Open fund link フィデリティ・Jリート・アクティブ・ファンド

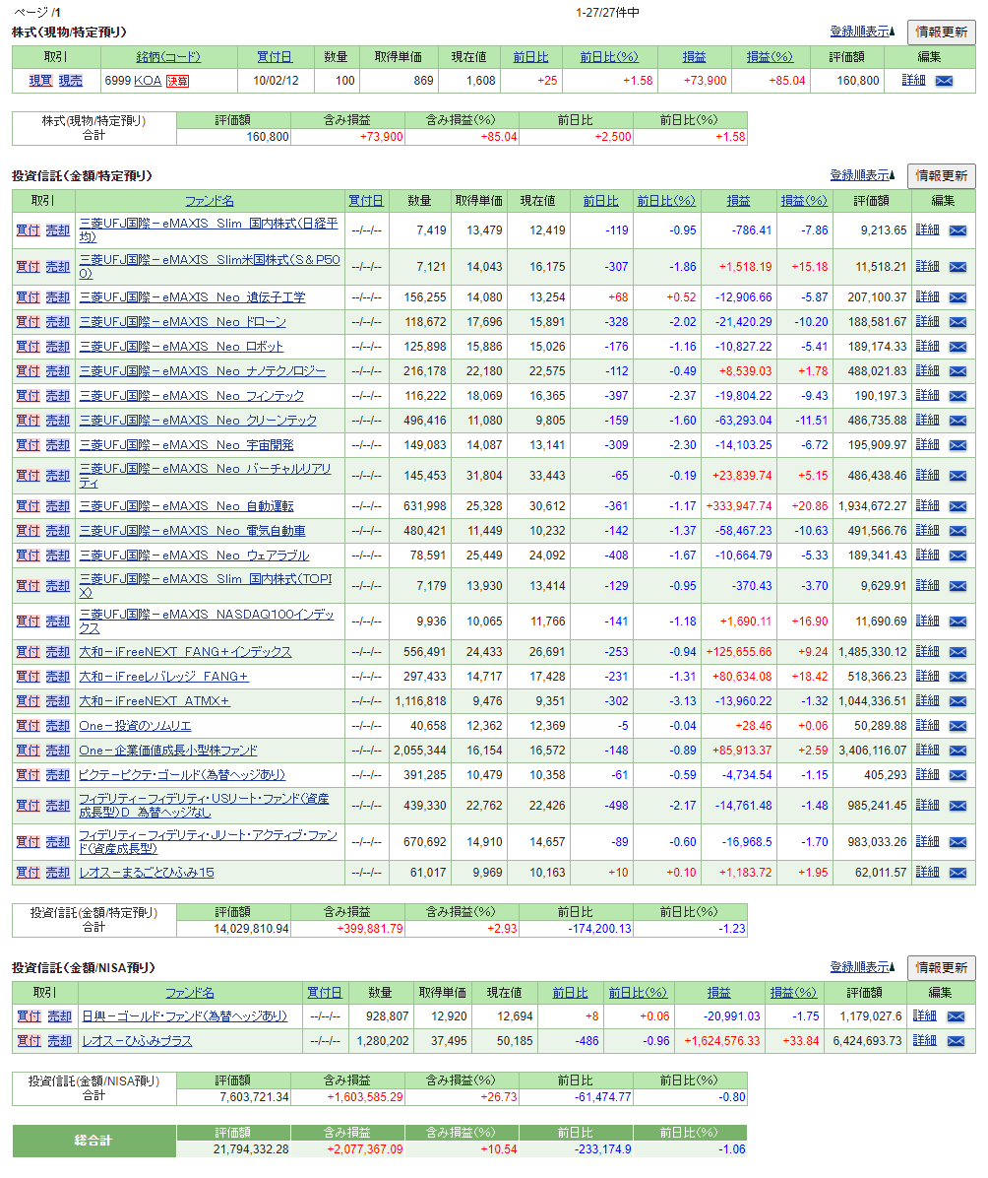[x=208, y=842]
